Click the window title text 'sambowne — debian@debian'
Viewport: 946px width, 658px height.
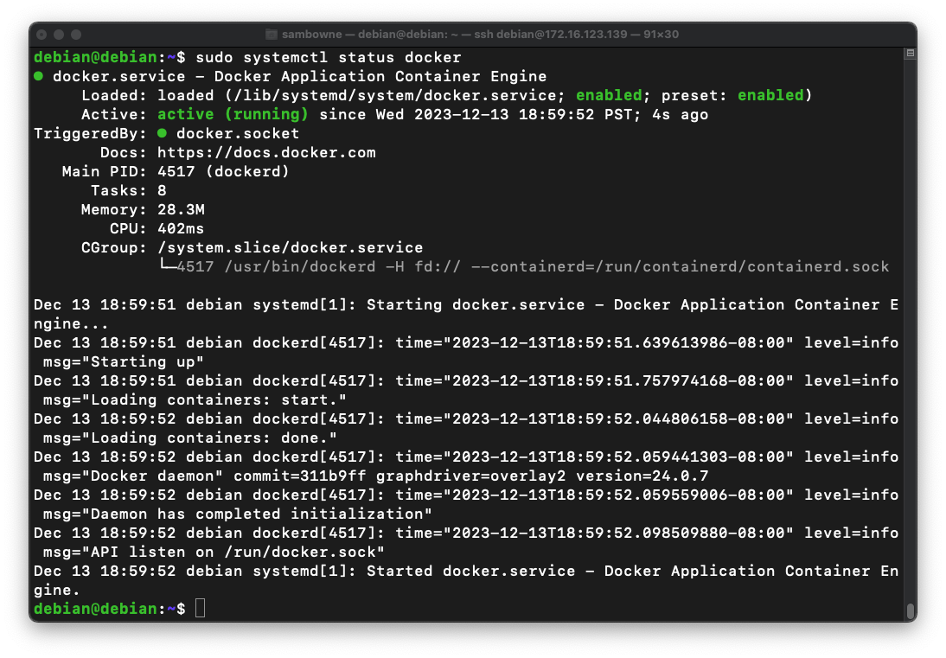click(x=364, y=35)
